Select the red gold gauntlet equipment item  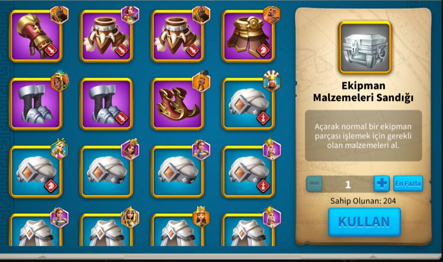(x=36, y=36)
